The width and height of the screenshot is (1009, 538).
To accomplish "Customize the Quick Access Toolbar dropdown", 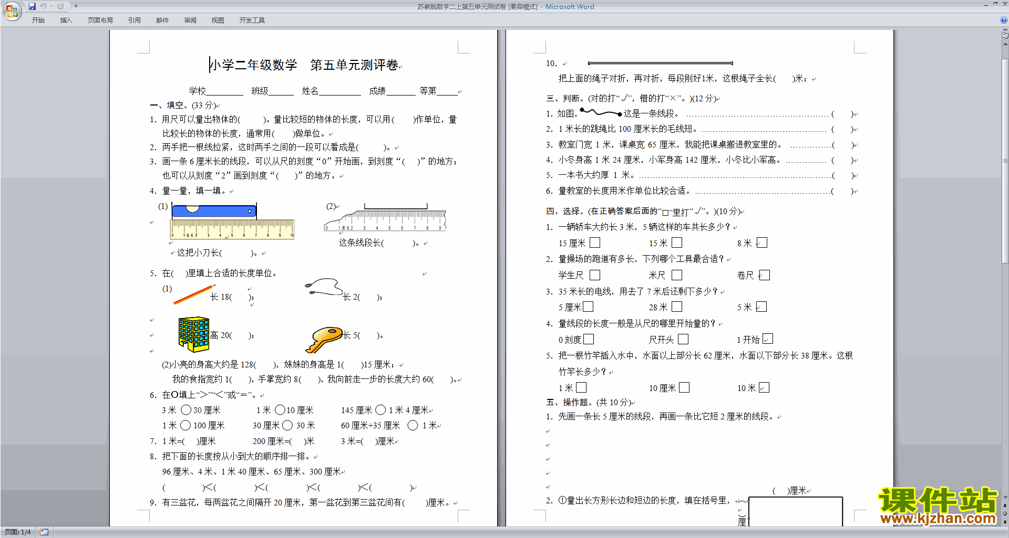I will pos(76,6).
